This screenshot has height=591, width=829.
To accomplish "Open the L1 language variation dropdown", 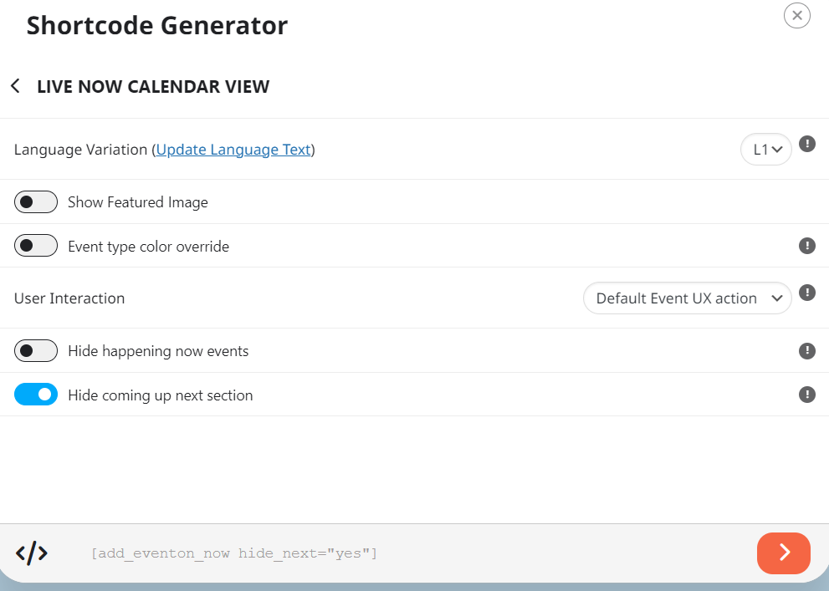I will (x=766, y=150).
